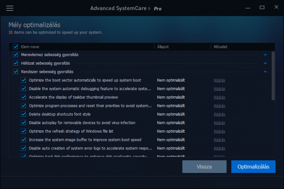
Task: Select Disable autoplay for removable devices text
Action: [82, 123]
